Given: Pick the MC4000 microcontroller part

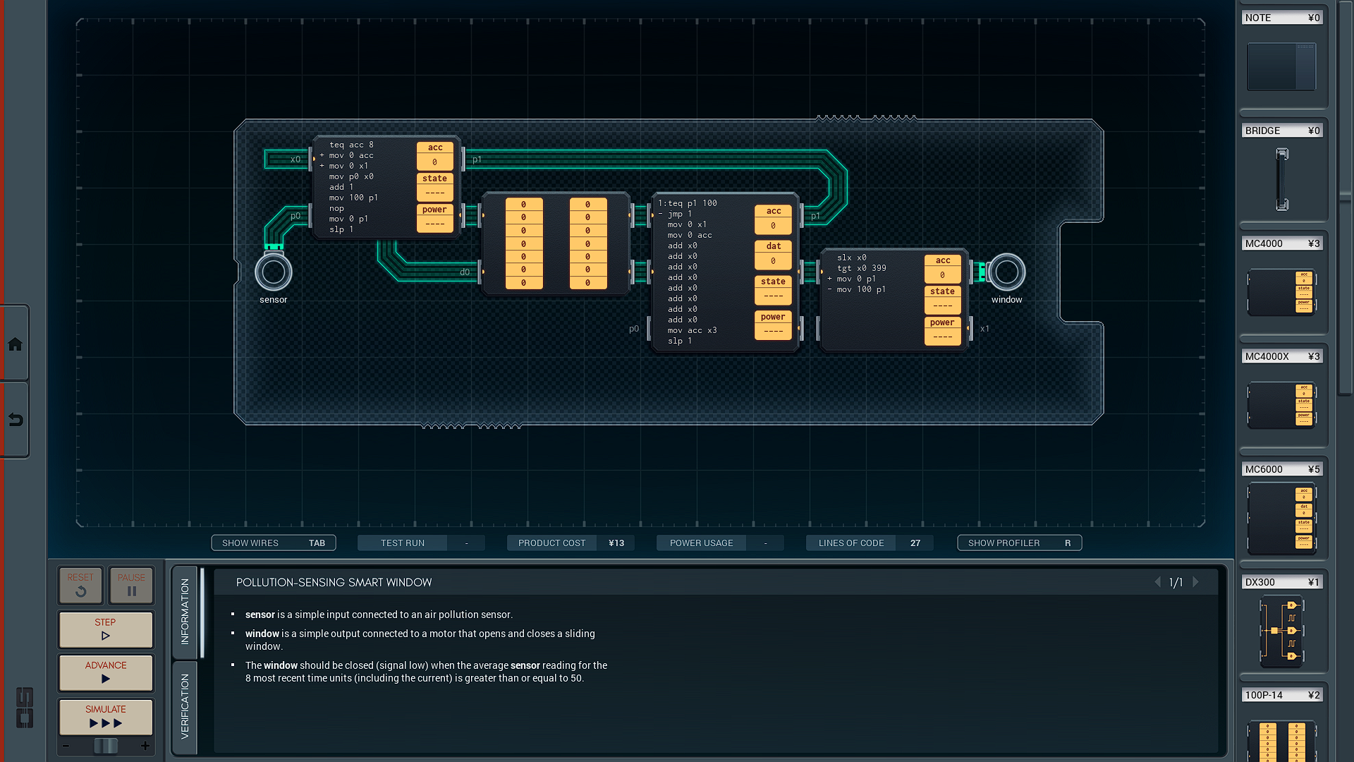Looking at the screenshot, I should 1281,291.
